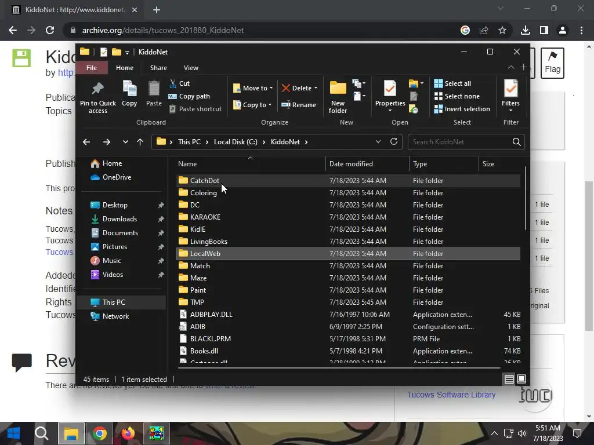Screen dimensions: 594x445
Task: Click This PC breadcrumb in address bar
Action: point(190,142)
